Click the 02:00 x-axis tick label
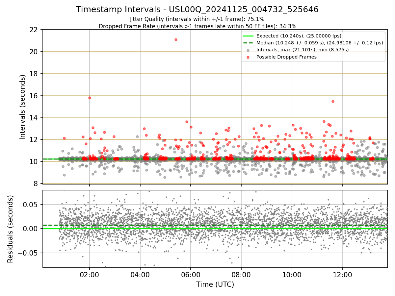The image size is (395, 296). click(x=90, y=275)
